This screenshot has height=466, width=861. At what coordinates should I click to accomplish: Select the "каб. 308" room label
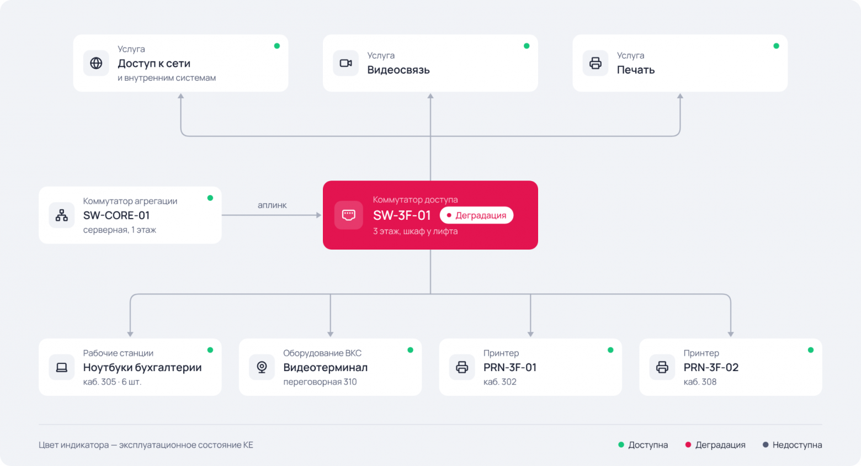click(x=700, y=382)
